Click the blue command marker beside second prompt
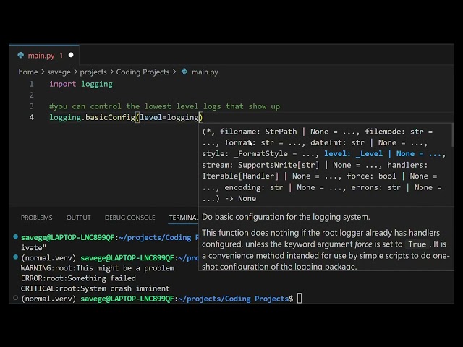Image resolution: width=463 pixels, height=347 pixels. (16, 257)
